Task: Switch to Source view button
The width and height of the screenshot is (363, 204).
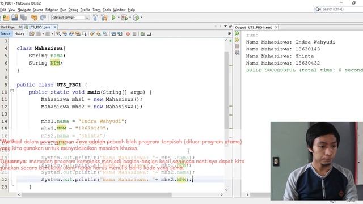Action: [x=5, y=34]
